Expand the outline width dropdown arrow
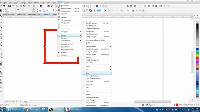 pos(106,11)
